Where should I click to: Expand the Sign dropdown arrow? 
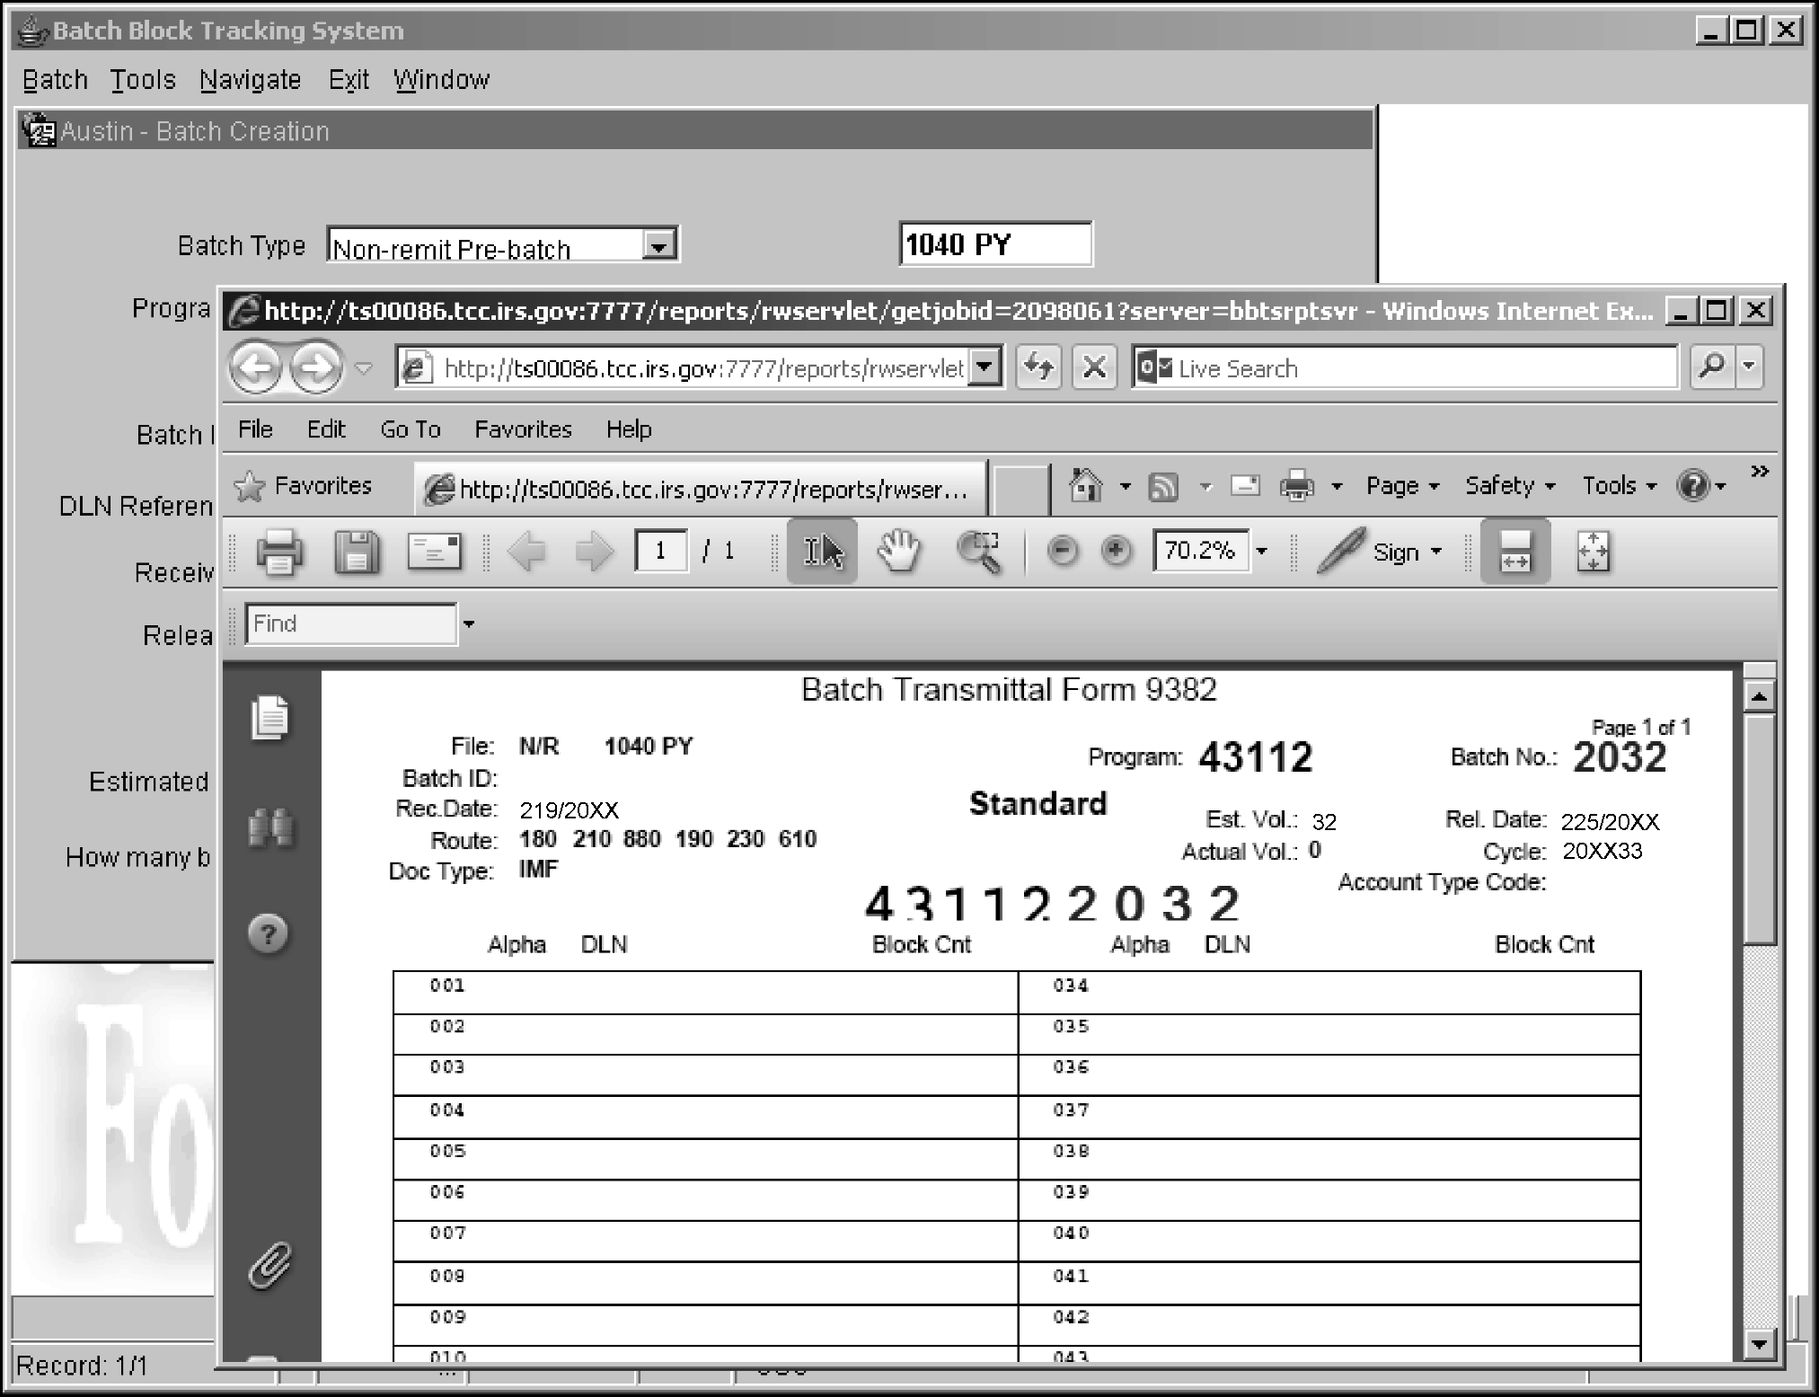pyautogui.click(x=1436, y=552)
